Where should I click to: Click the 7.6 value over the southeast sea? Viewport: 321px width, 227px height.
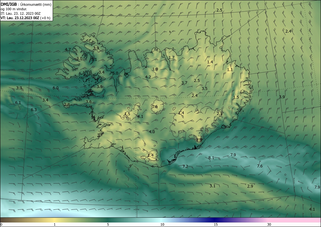tap(260, 166)
